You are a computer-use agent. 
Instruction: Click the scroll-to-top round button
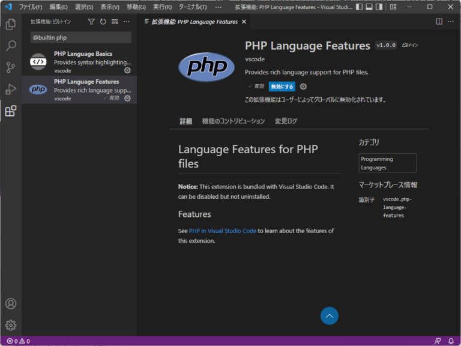point(330,316)
